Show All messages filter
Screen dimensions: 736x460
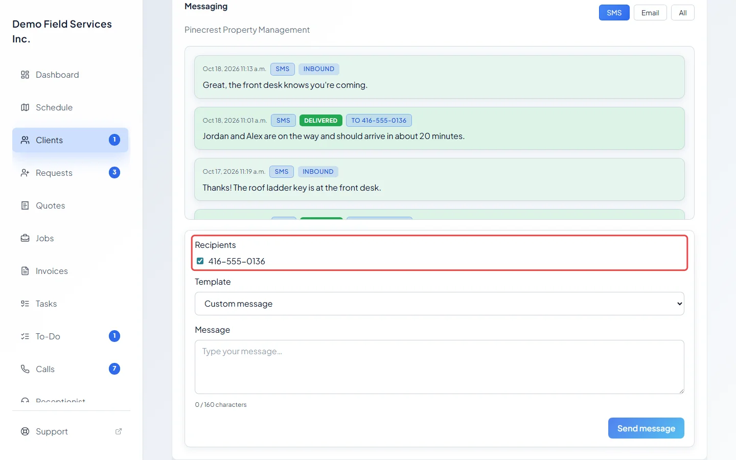[683, 13]
